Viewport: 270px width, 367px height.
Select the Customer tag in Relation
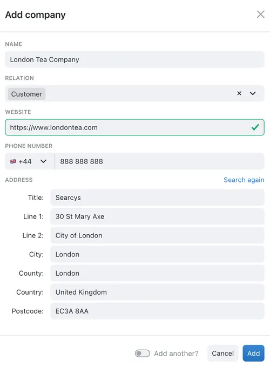(x=26, y=94)
